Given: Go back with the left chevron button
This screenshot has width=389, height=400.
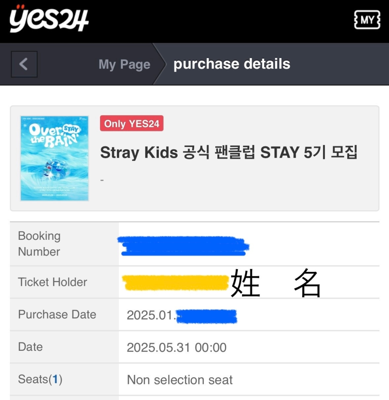Looking at the screenshot, I should pyautogui.click(x=24, y=64).
